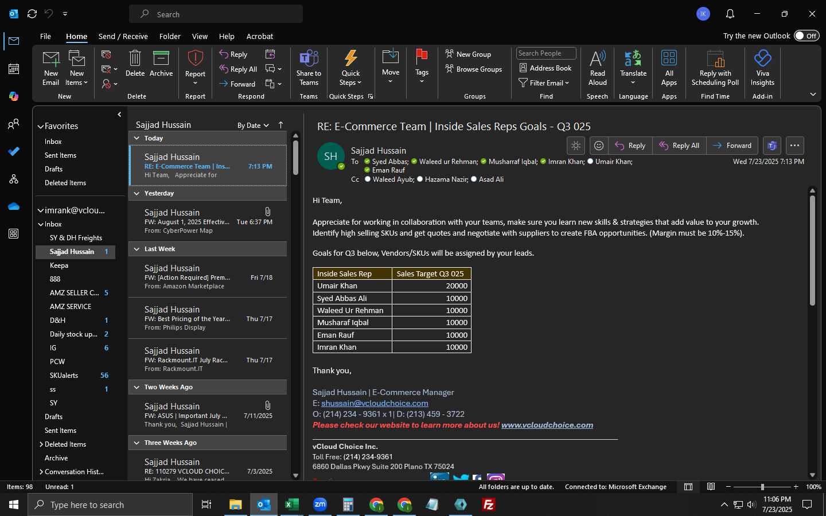Collapse the Two Weeks Ago group
Viewport: 826px width, 516px height.
pyautogui.click(x=137, y=387)
